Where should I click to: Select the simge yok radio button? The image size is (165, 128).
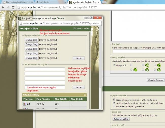click(114, 65)
